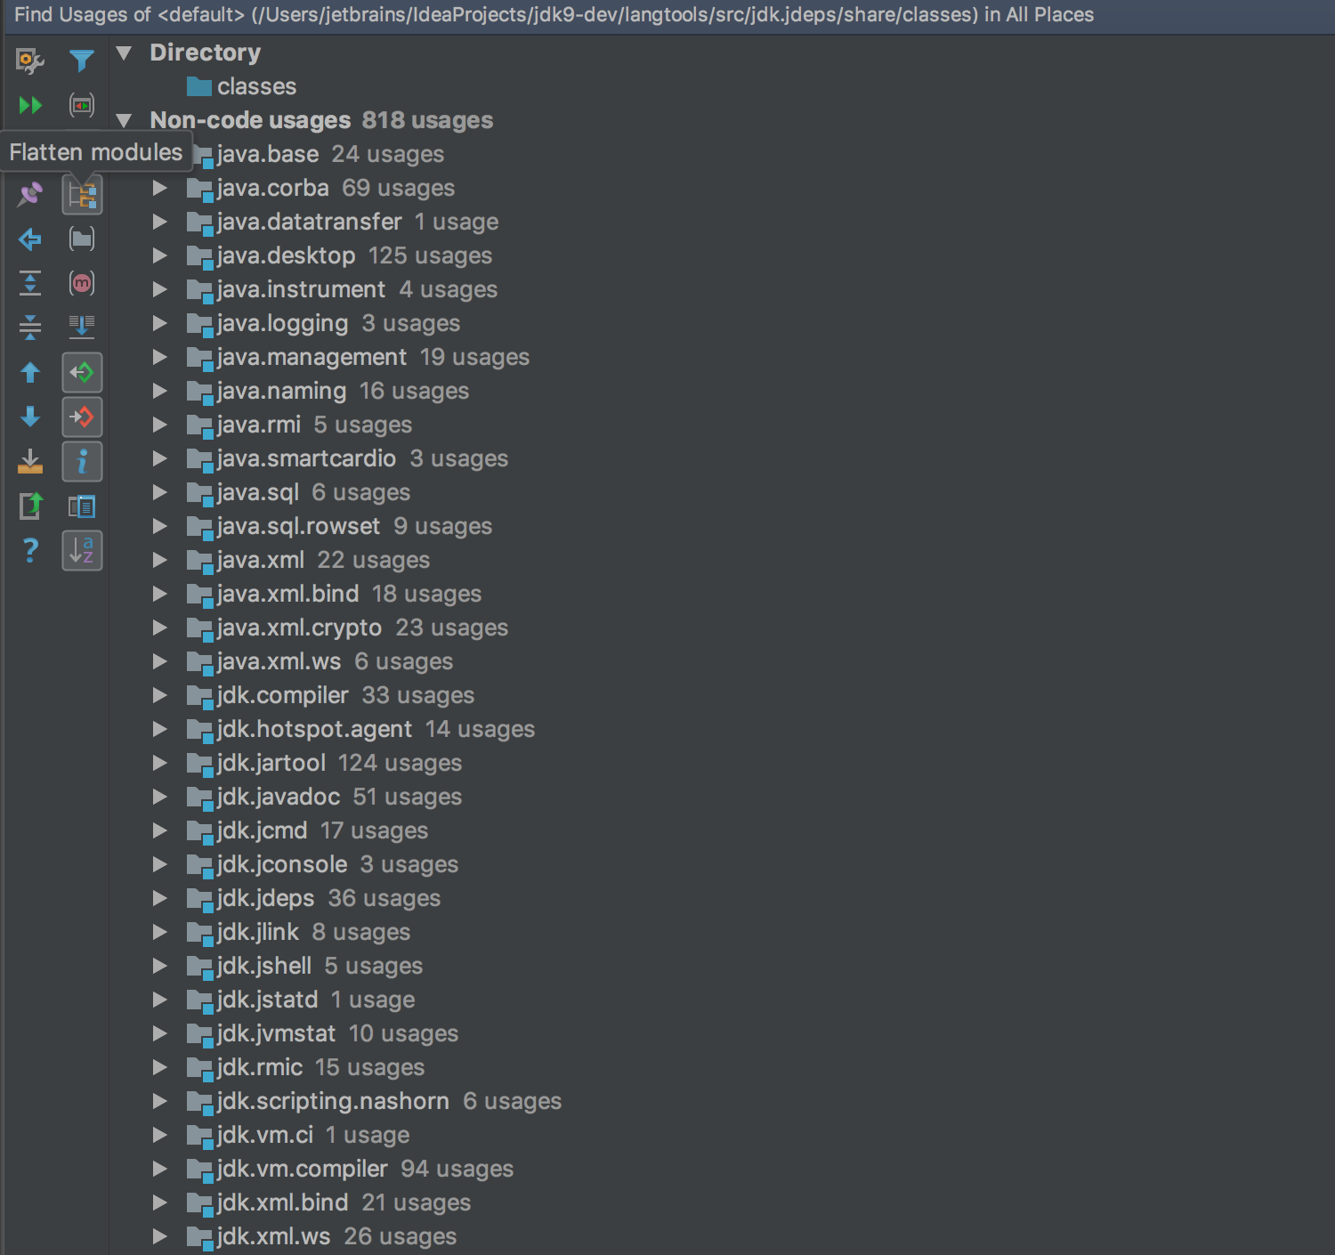
Task: Select 'jdk.jconsole 3 usages' row
Action: [322, 864]
